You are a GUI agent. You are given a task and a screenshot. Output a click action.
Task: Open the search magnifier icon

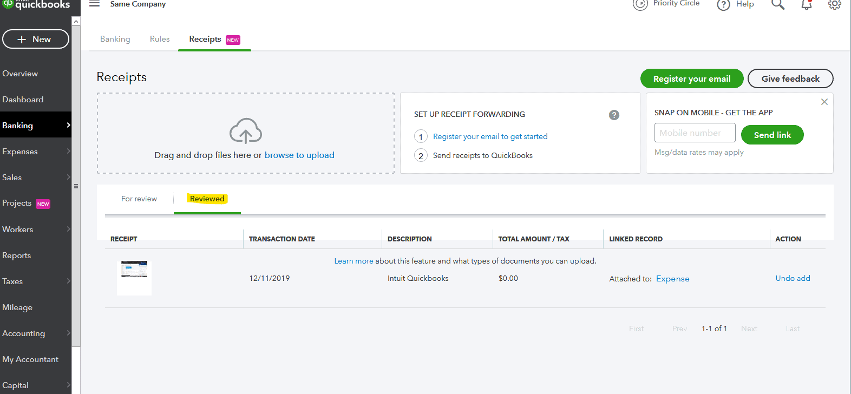coord(778,4)
